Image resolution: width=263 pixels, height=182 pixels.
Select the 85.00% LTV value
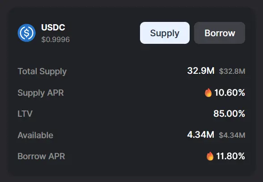[229, 114]
